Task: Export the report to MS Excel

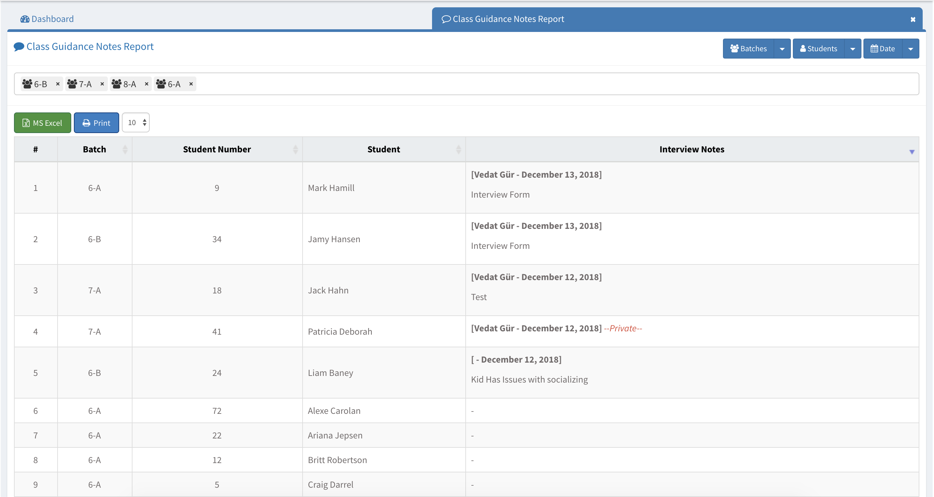Action: [x=42, y=123]
